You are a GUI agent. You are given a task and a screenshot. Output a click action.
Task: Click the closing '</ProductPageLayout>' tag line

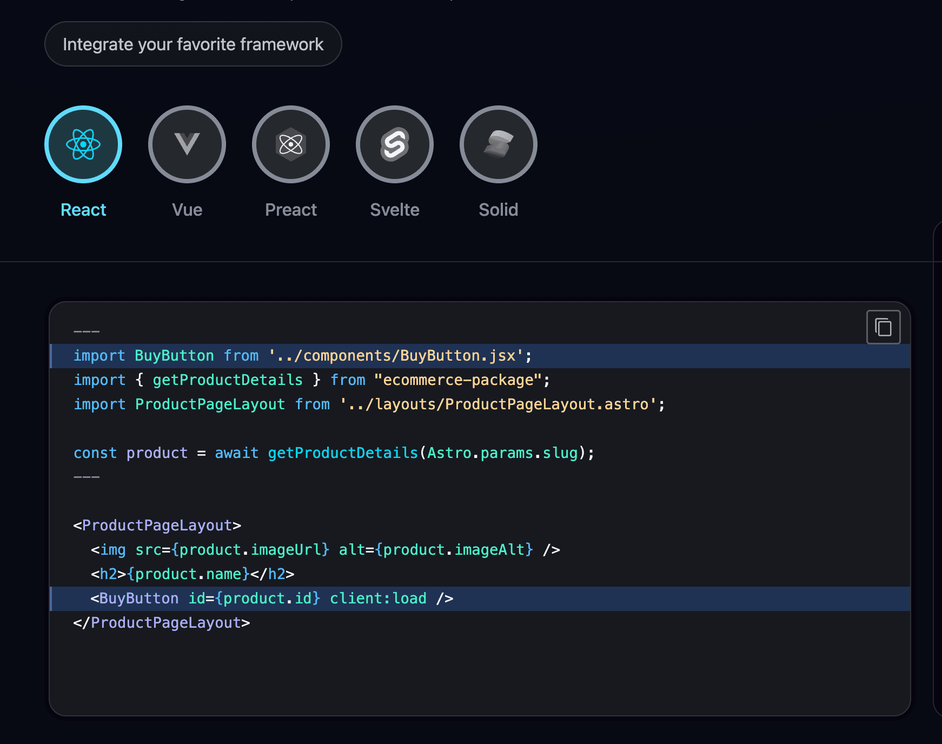click(x=162, y=623)
